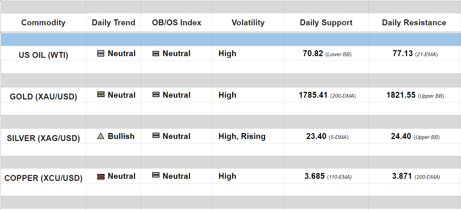The height and width of the screenshot is (210, 461).
Task: Click Gold's 1785.41 daily support value
Action: tap(313, 95)
